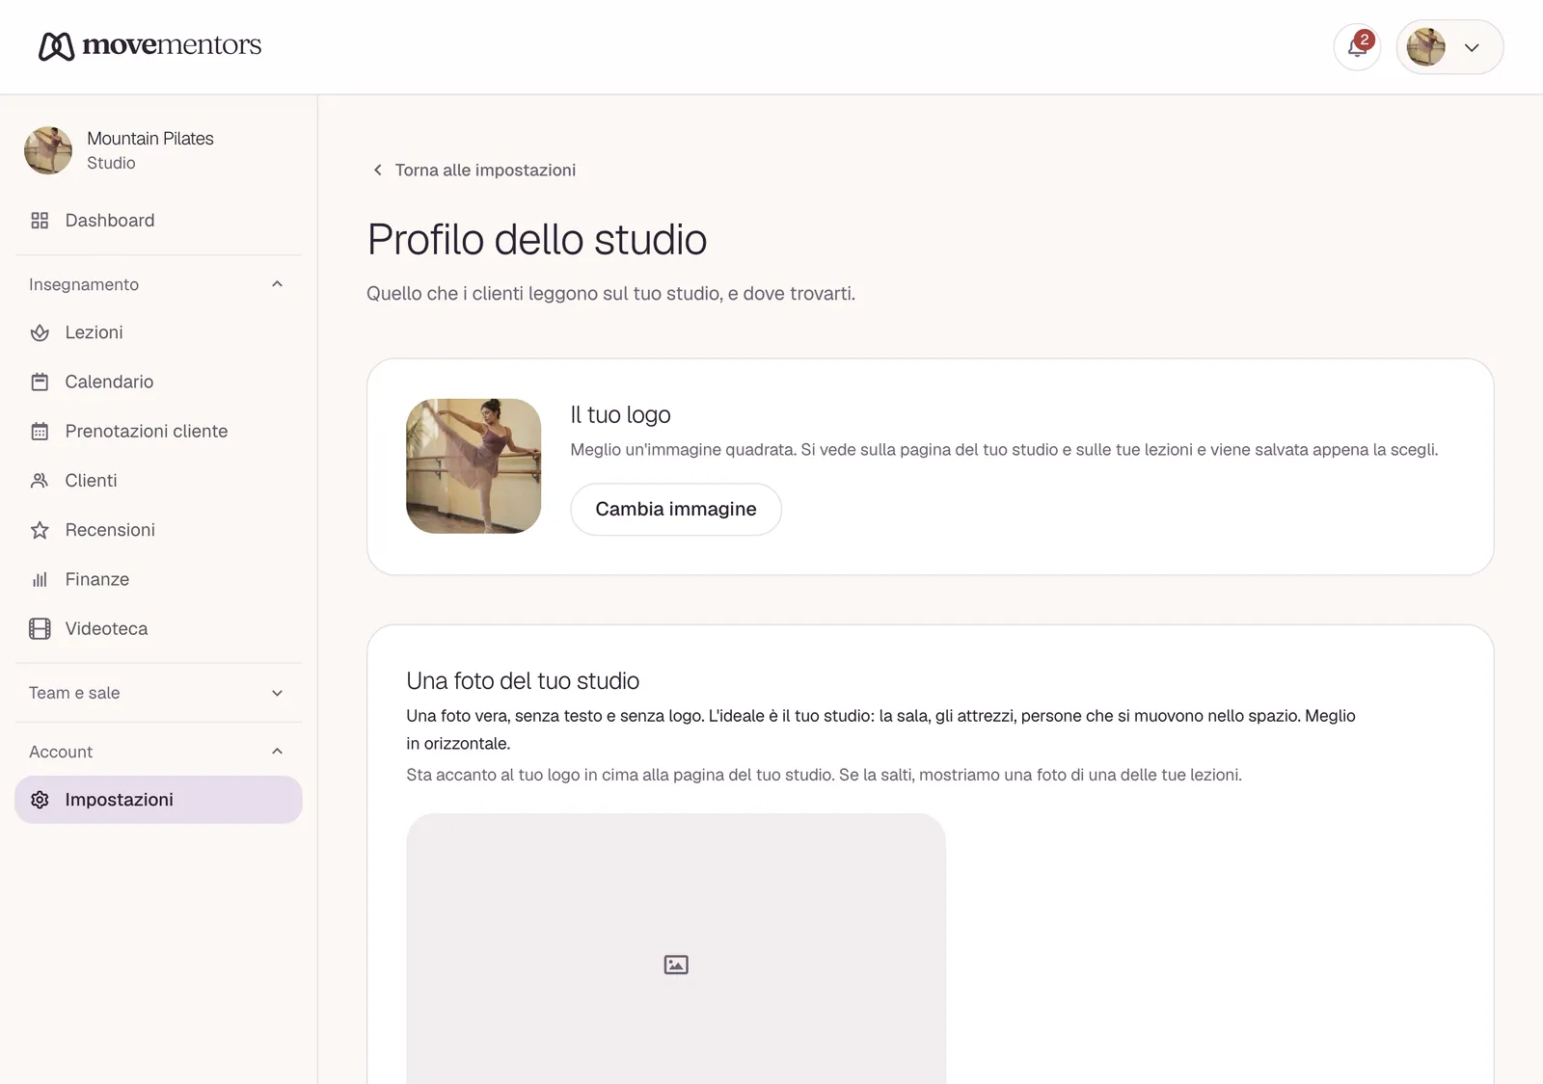1543x1084 pixels.
Task: Open the Clienti page
Action: pos(158,481)
